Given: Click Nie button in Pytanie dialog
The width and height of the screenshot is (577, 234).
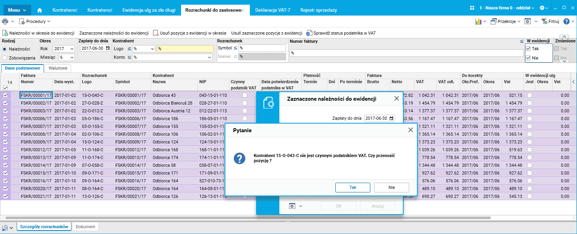Looking at the screenshot, I should coord(392,187).
